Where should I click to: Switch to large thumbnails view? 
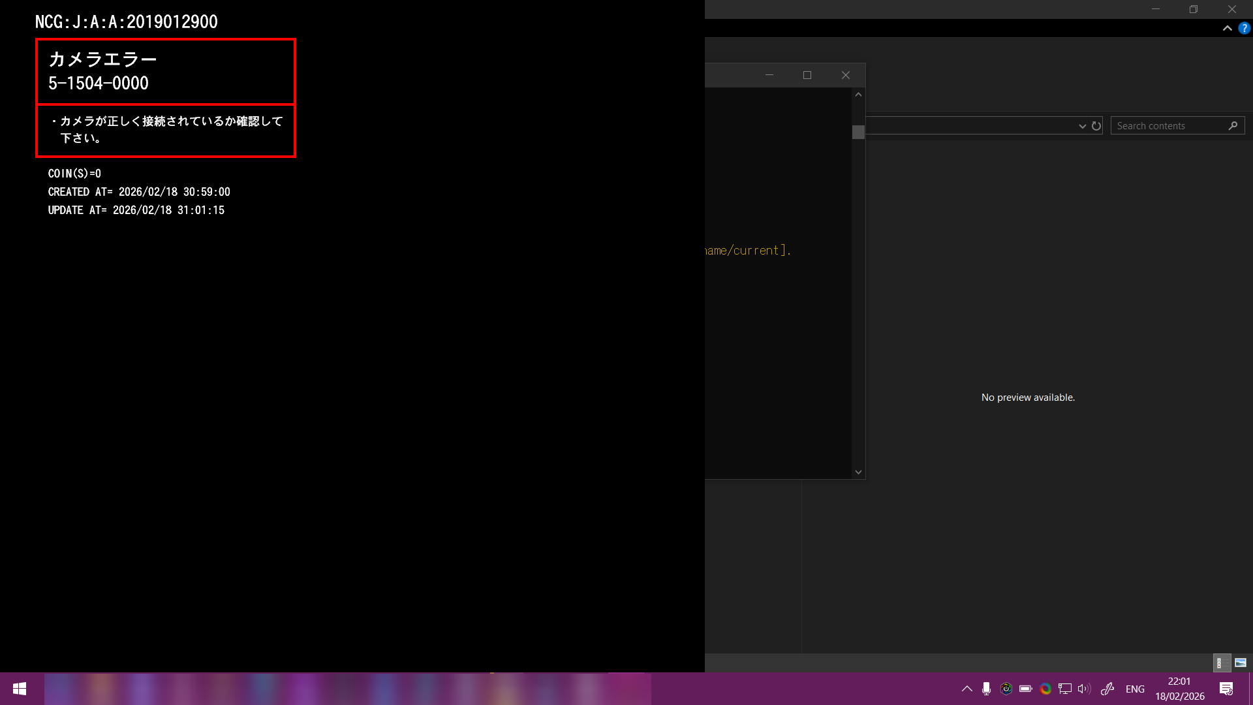pos(1241,663)
